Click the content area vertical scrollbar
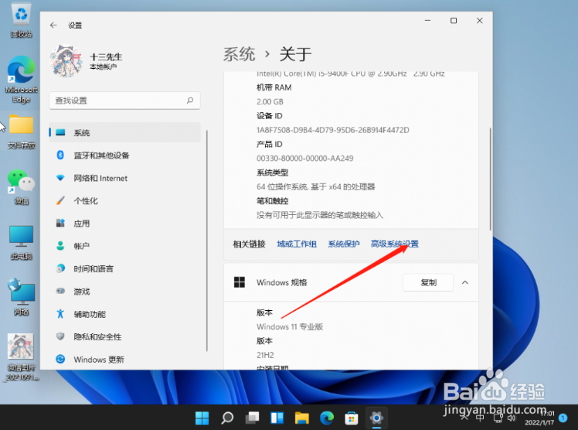 490,179
